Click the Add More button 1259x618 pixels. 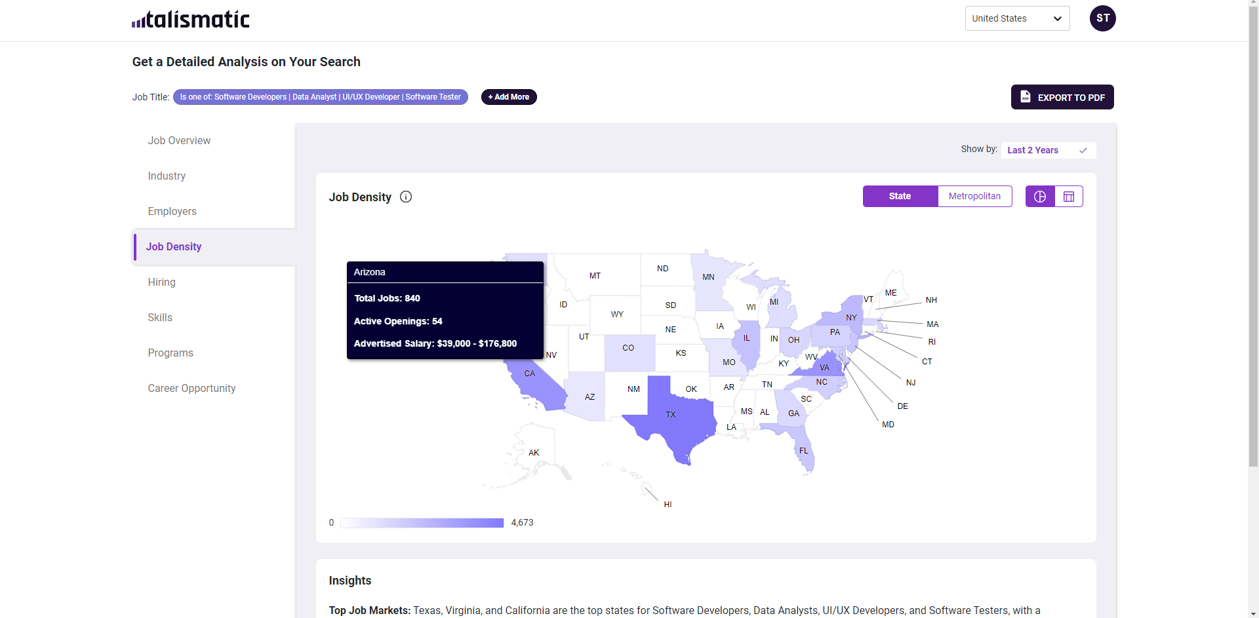(x=509, y=97)
